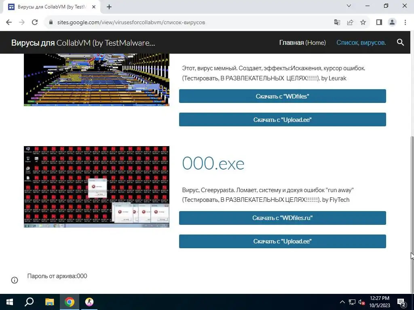Viewport: 414px width, 310px height.
Task: Open the notification center icon
Action: click(x=401, y=302)
